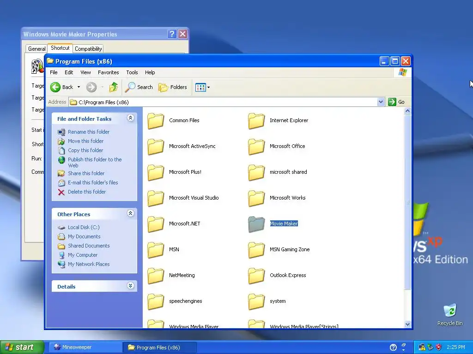Switch to Compatibility tab in Properties window
This screenshot has height=354, width=473.
[88, 49]
